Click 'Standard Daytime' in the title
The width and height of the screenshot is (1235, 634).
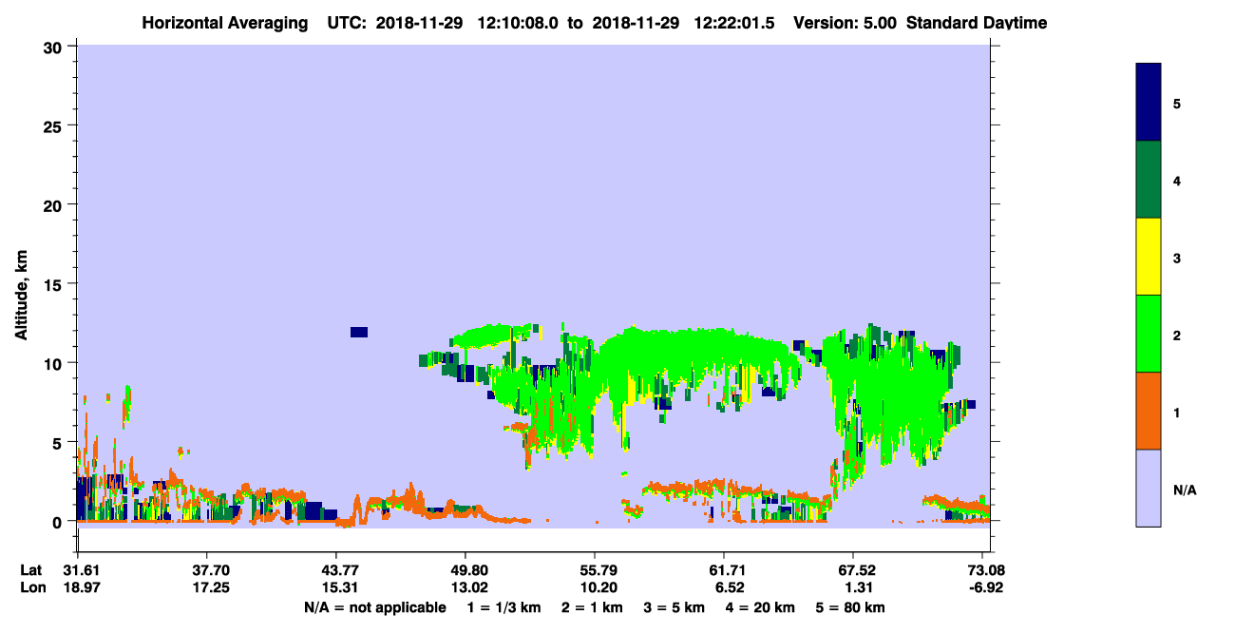(978, 23)
